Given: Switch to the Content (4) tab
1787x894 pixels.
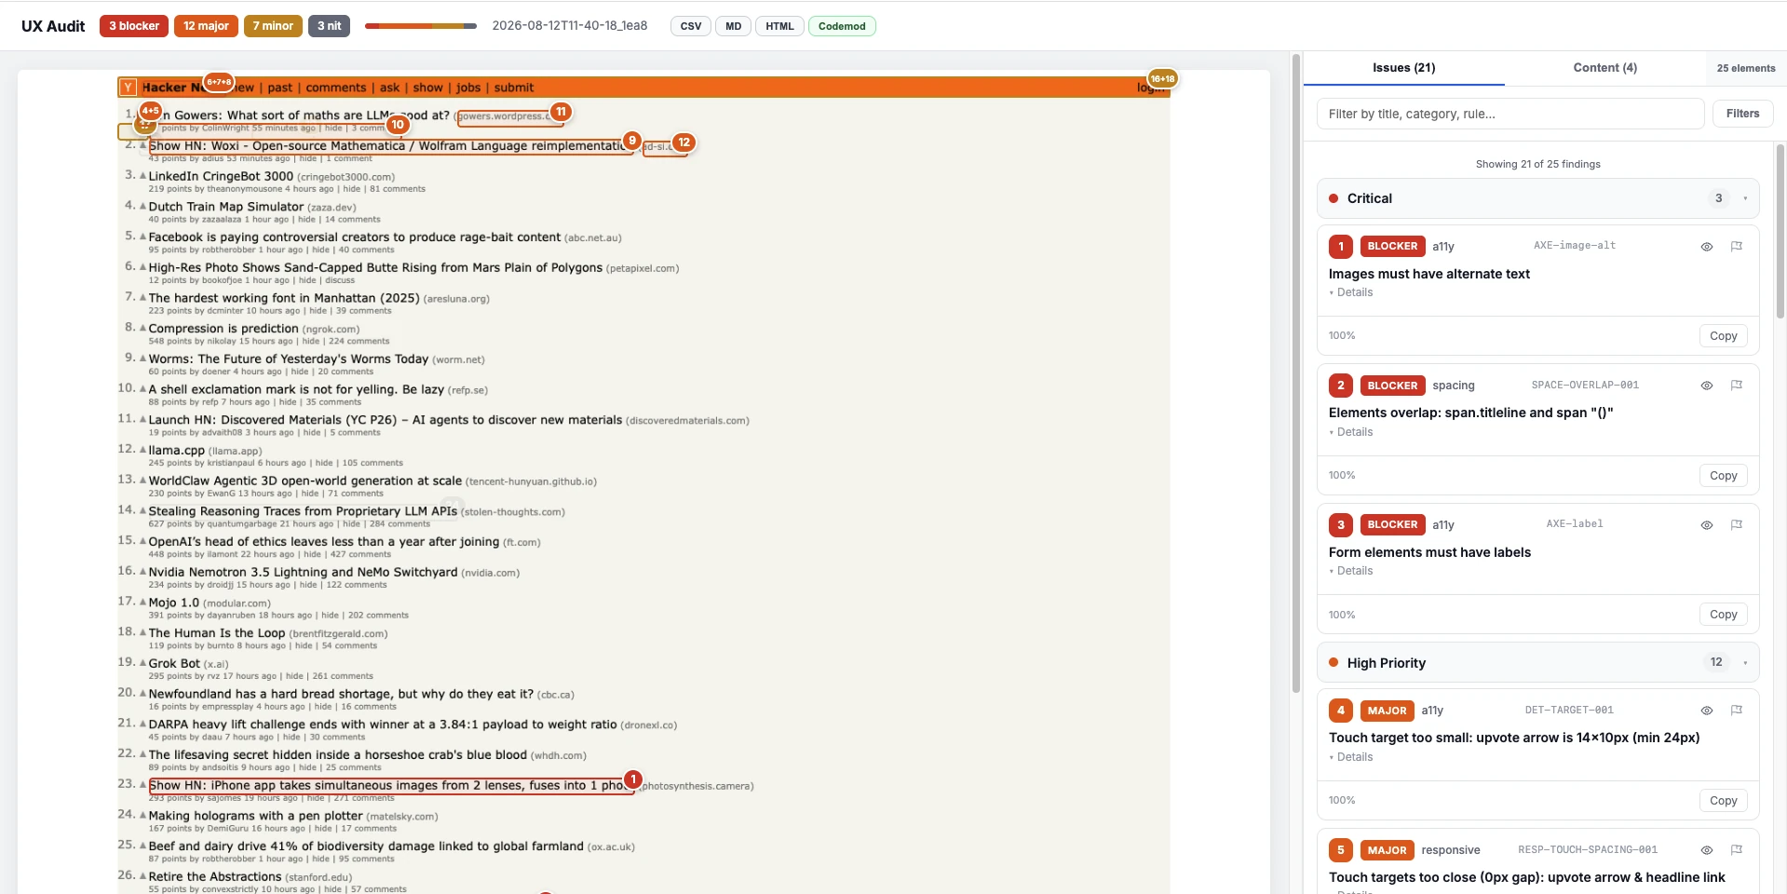Looking at the screenshot, I should (x=1604, y=68).
